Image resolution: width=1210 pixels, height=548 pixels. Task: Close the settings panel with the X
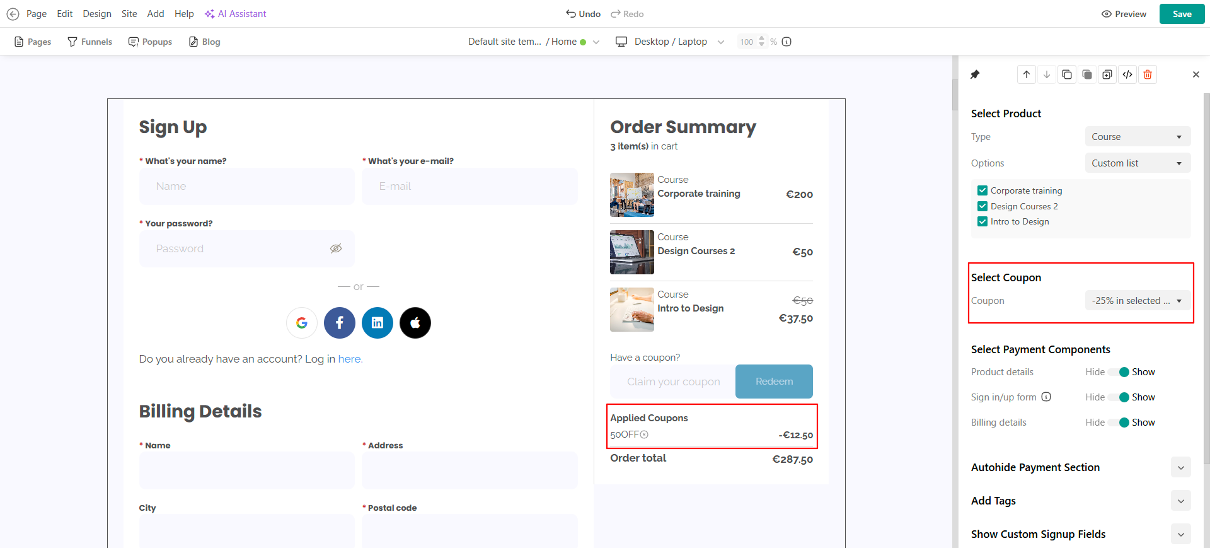pyautogui.click(x=1196, y=74)
